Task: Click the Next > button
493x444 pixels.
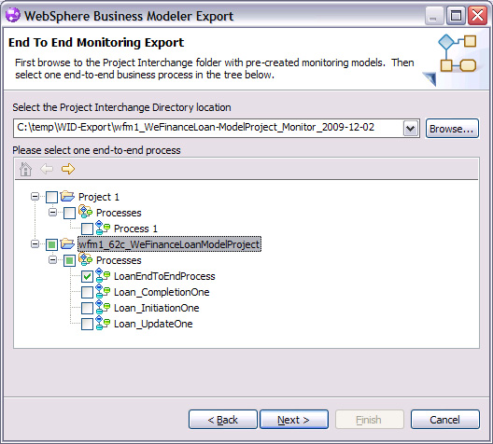Action: 294,420
